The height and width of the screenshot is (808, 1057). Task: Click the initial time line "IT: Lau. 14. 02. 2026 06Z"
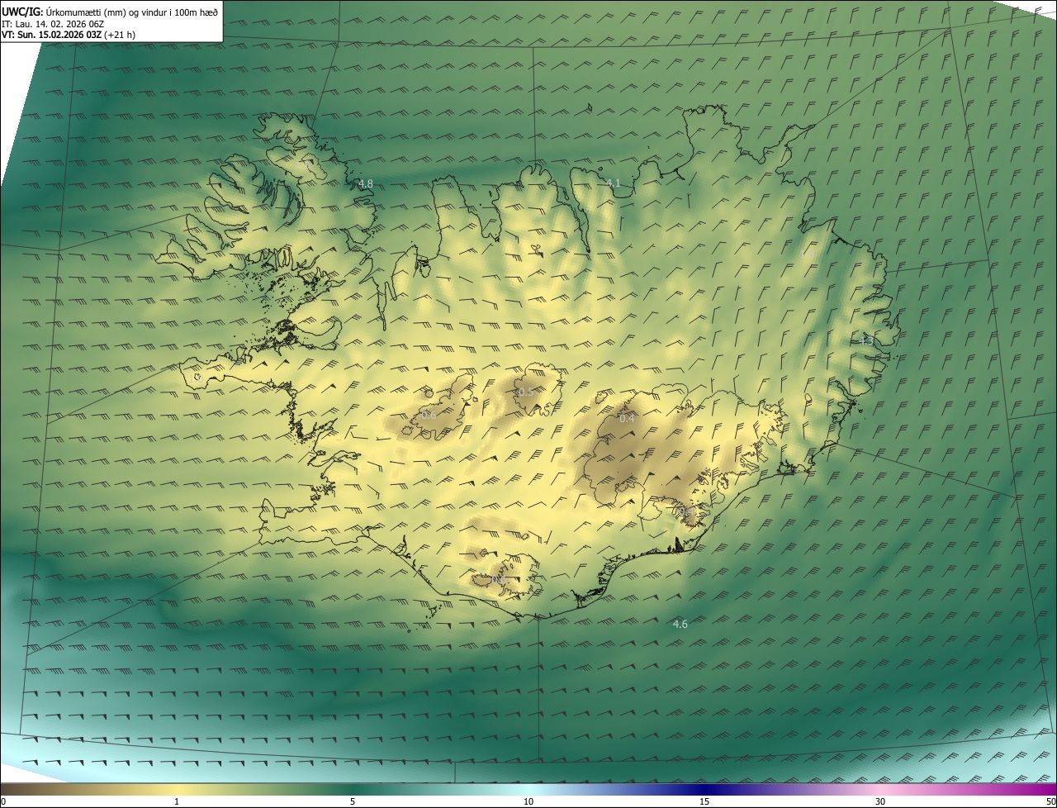coord(53,23)
